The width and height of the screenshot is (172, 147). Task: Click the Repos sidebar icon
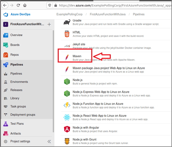5,55
